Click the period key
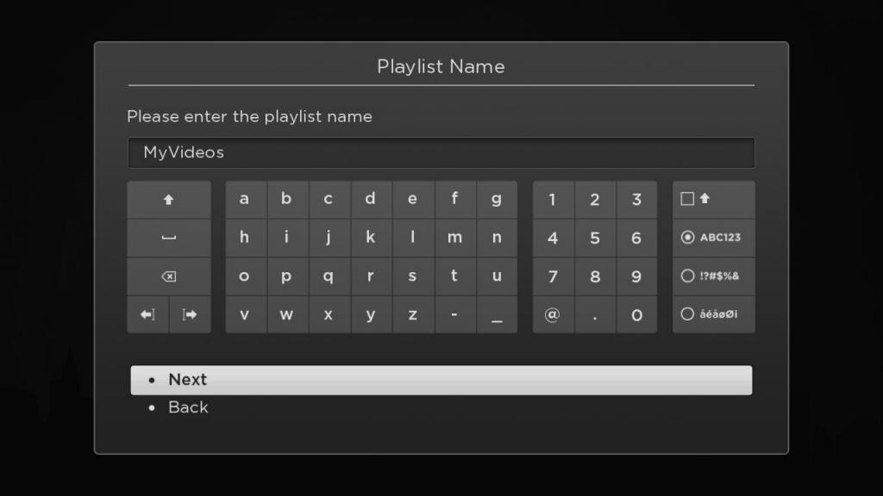This screenshot has width=883, height=496. 595,314
